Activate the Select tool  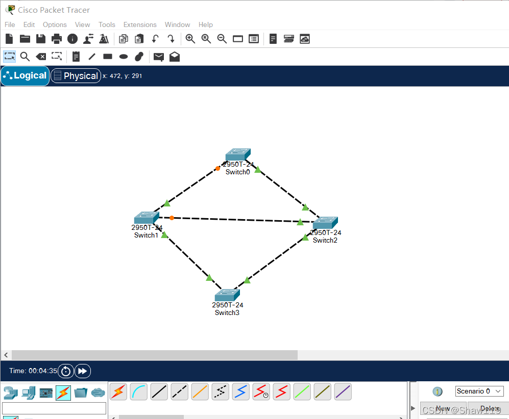point(9,57)
